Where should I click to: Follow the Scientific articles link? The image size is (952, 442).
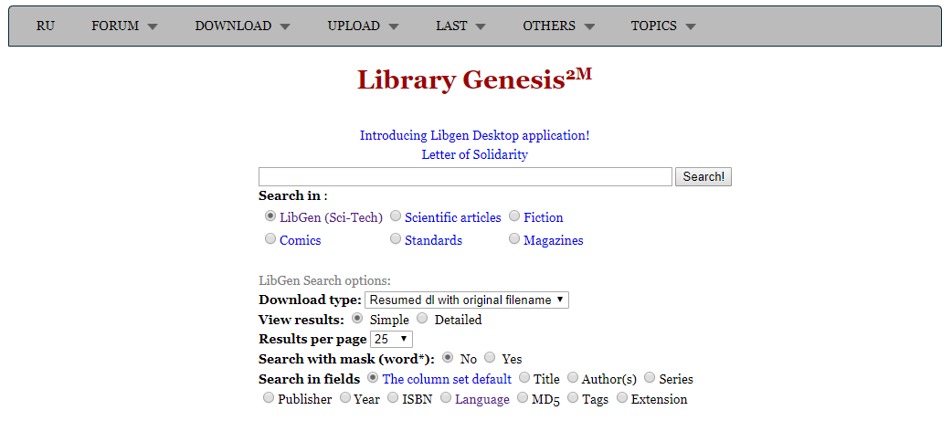click(x=453, y=217)
